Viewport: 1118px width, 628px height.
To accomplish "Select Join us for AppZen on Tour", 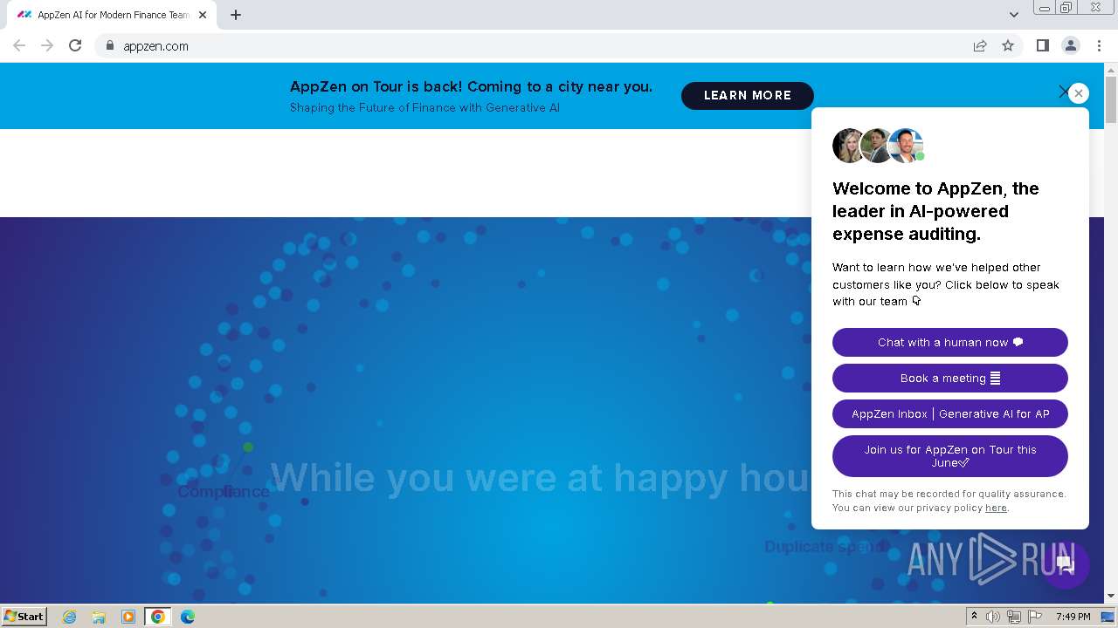I will (949, 456).
